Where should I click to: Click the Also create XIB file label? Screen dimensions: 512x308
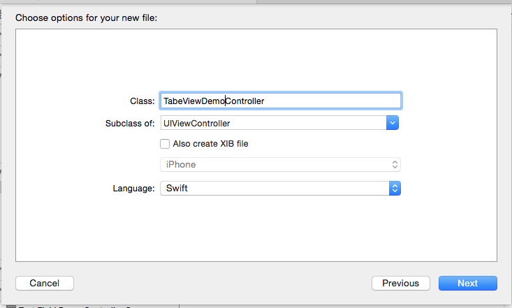tap(210, 144)
